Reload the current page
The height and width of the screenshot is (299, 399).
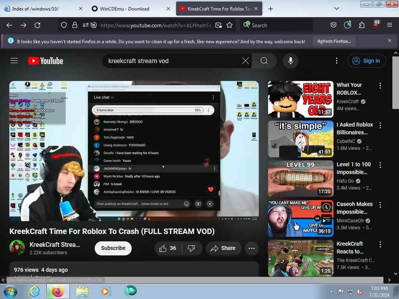pyautogui.click(x=37, y=25)
